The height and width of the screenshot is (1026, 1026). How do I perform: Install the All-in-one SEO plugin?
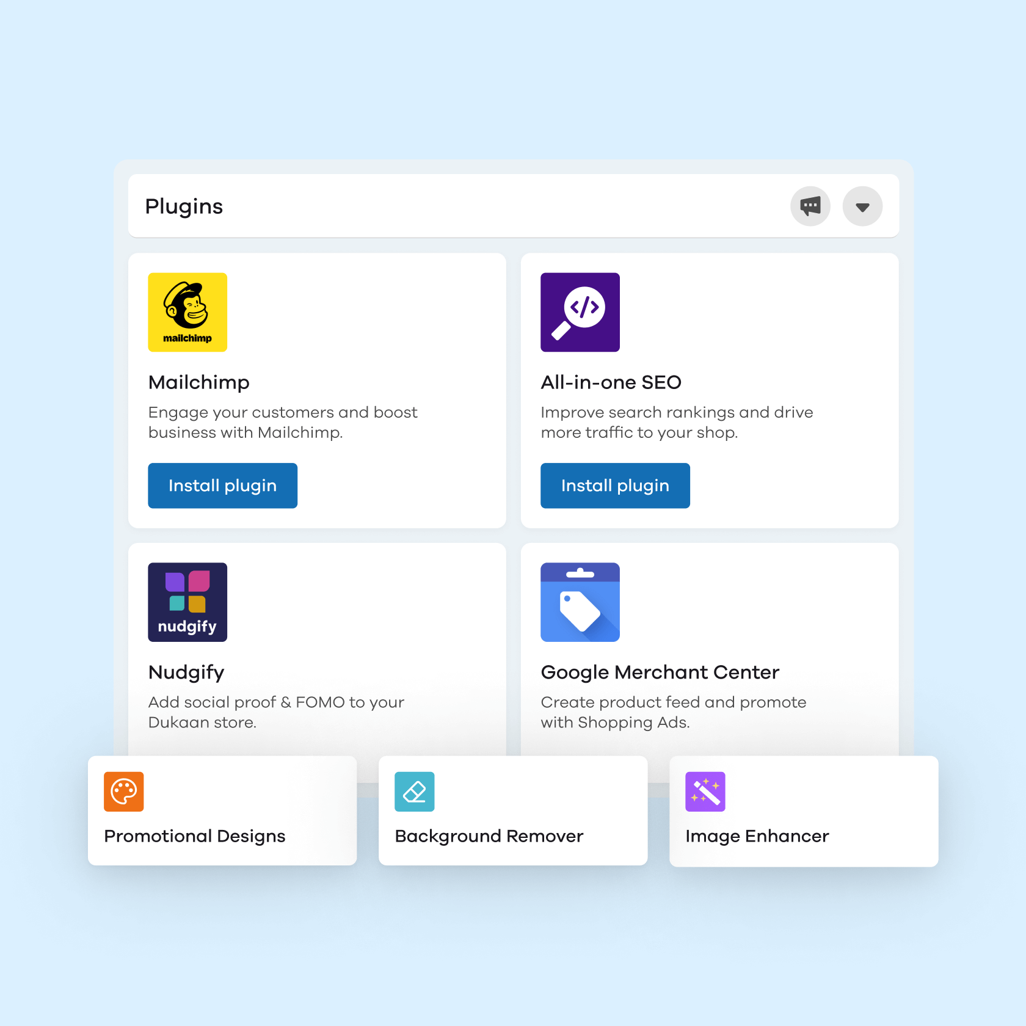615,486
